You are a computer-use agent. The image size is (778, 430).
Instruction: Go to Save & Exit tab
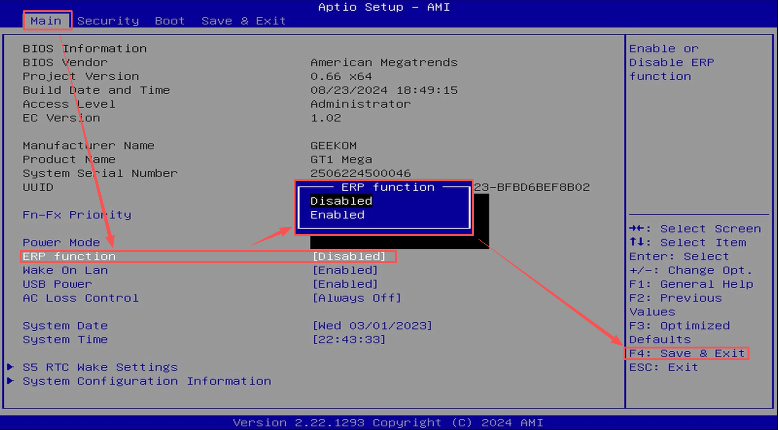pos(243,21)
